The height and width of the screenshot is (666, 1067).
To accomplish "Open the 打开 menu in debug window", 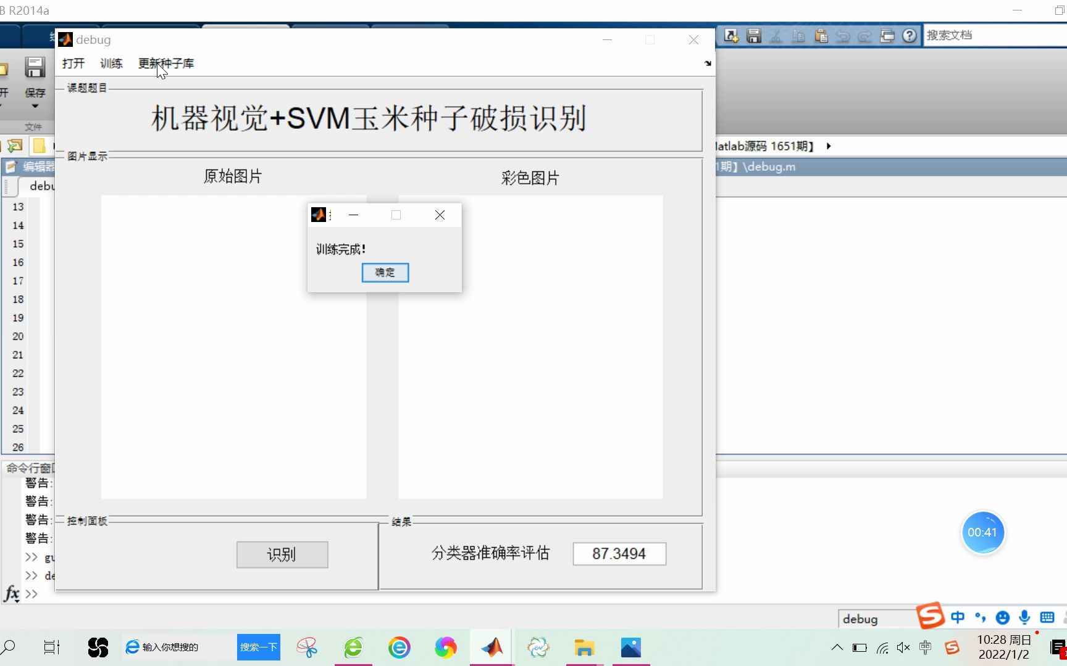I will tap(73, 64).
